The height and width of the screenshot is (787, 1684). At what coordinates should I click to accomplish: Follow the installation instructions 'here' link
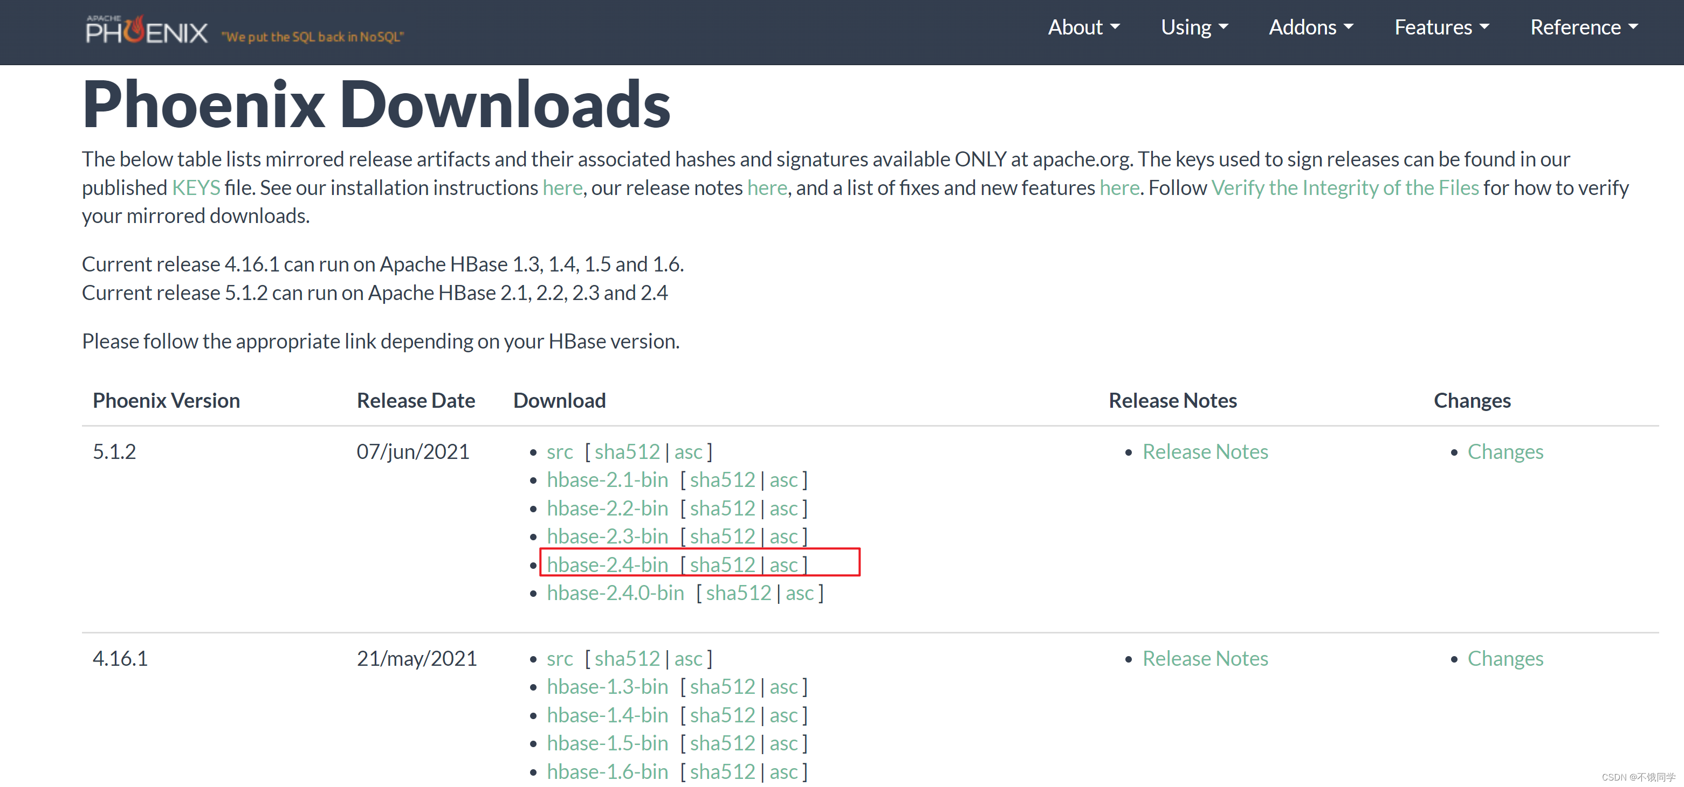pos(562,187)
